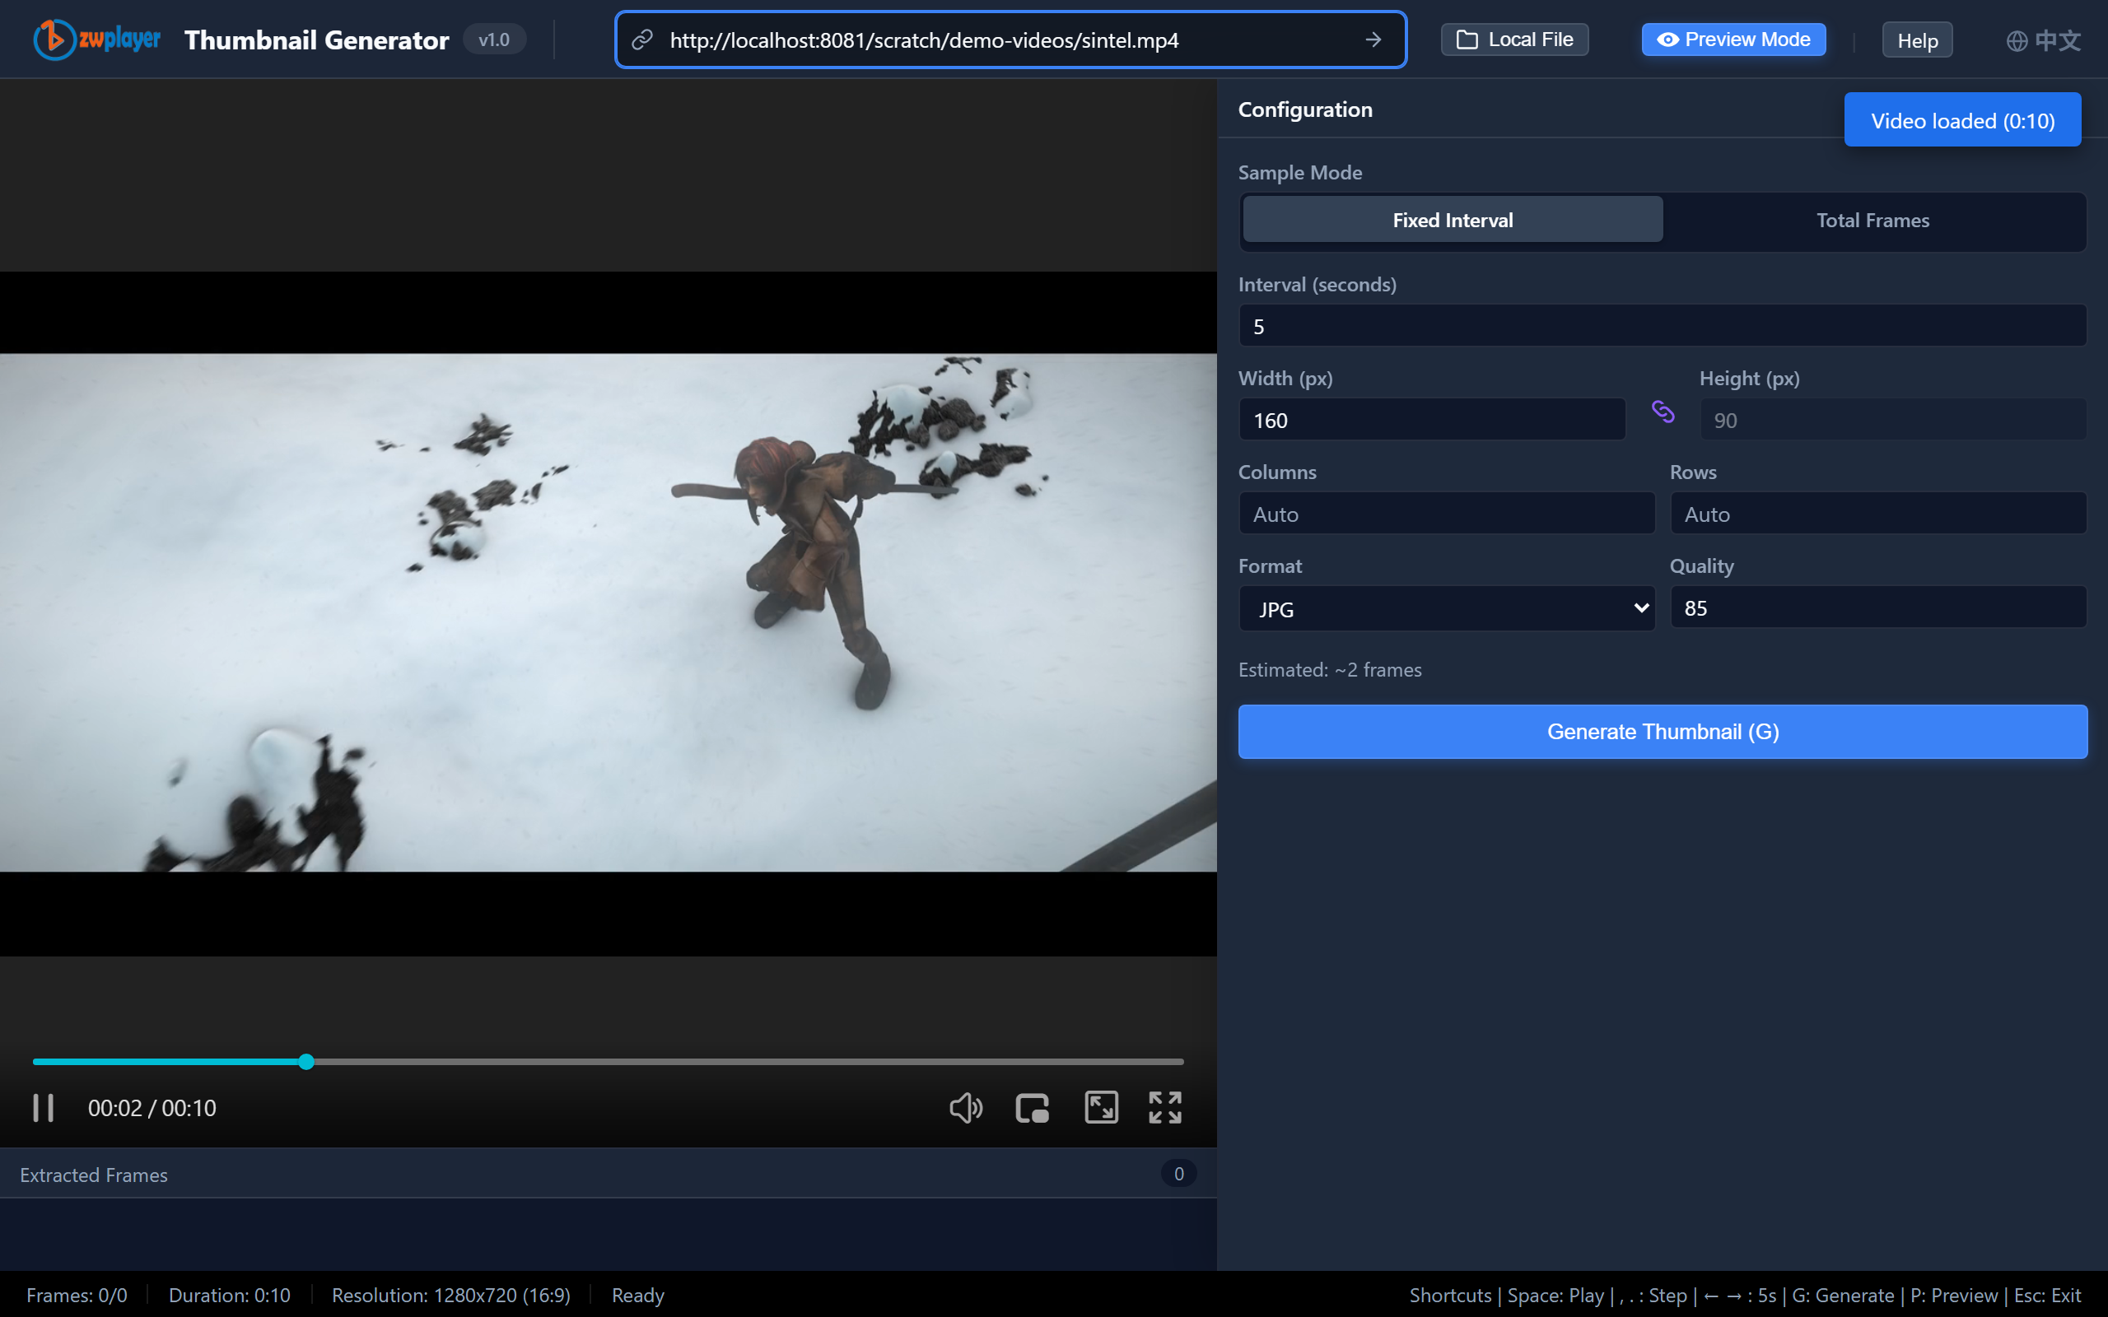Image resolution: width=2108 pixels, height=1317 pixels.
Task: Open a Local File
Action: (x=1515, y=40)
